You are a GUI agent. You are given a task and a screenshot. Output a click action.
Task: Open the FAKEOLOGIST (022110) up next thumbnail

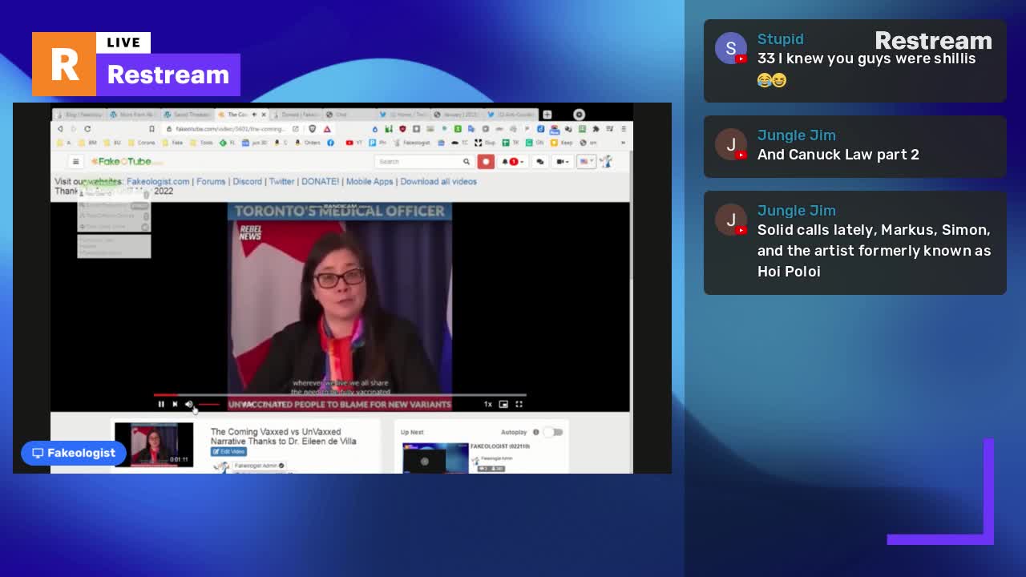pyautogui.click(x=435, y=458)
